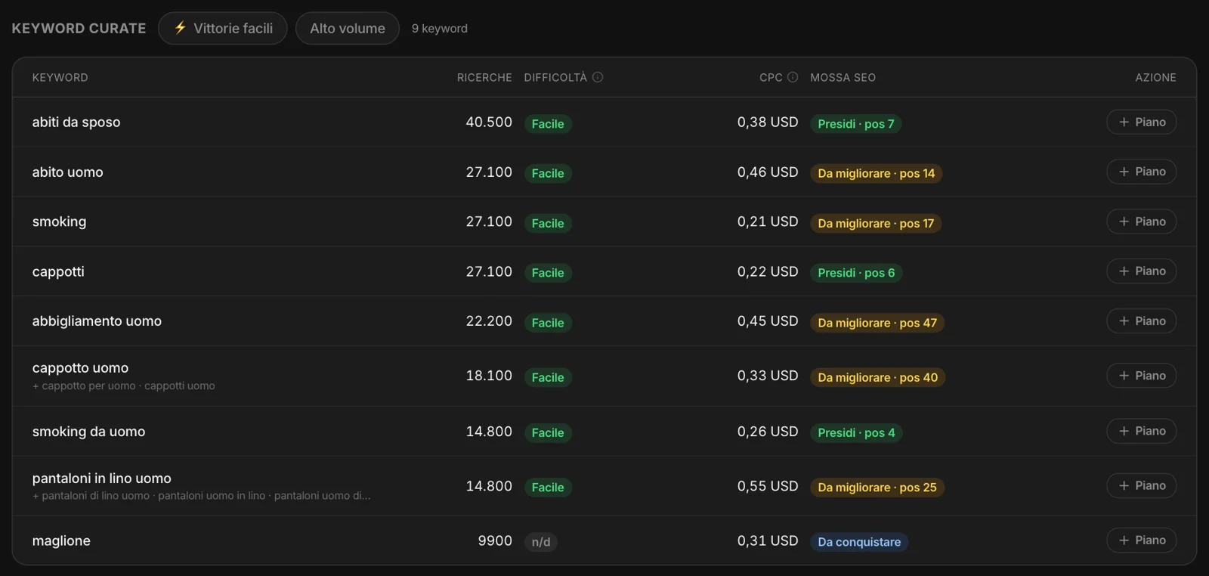Screen dimensions: 1209x576
Task: Click Piano button for smoking row
Action: pyautogui.click(x=1142, y=221)
